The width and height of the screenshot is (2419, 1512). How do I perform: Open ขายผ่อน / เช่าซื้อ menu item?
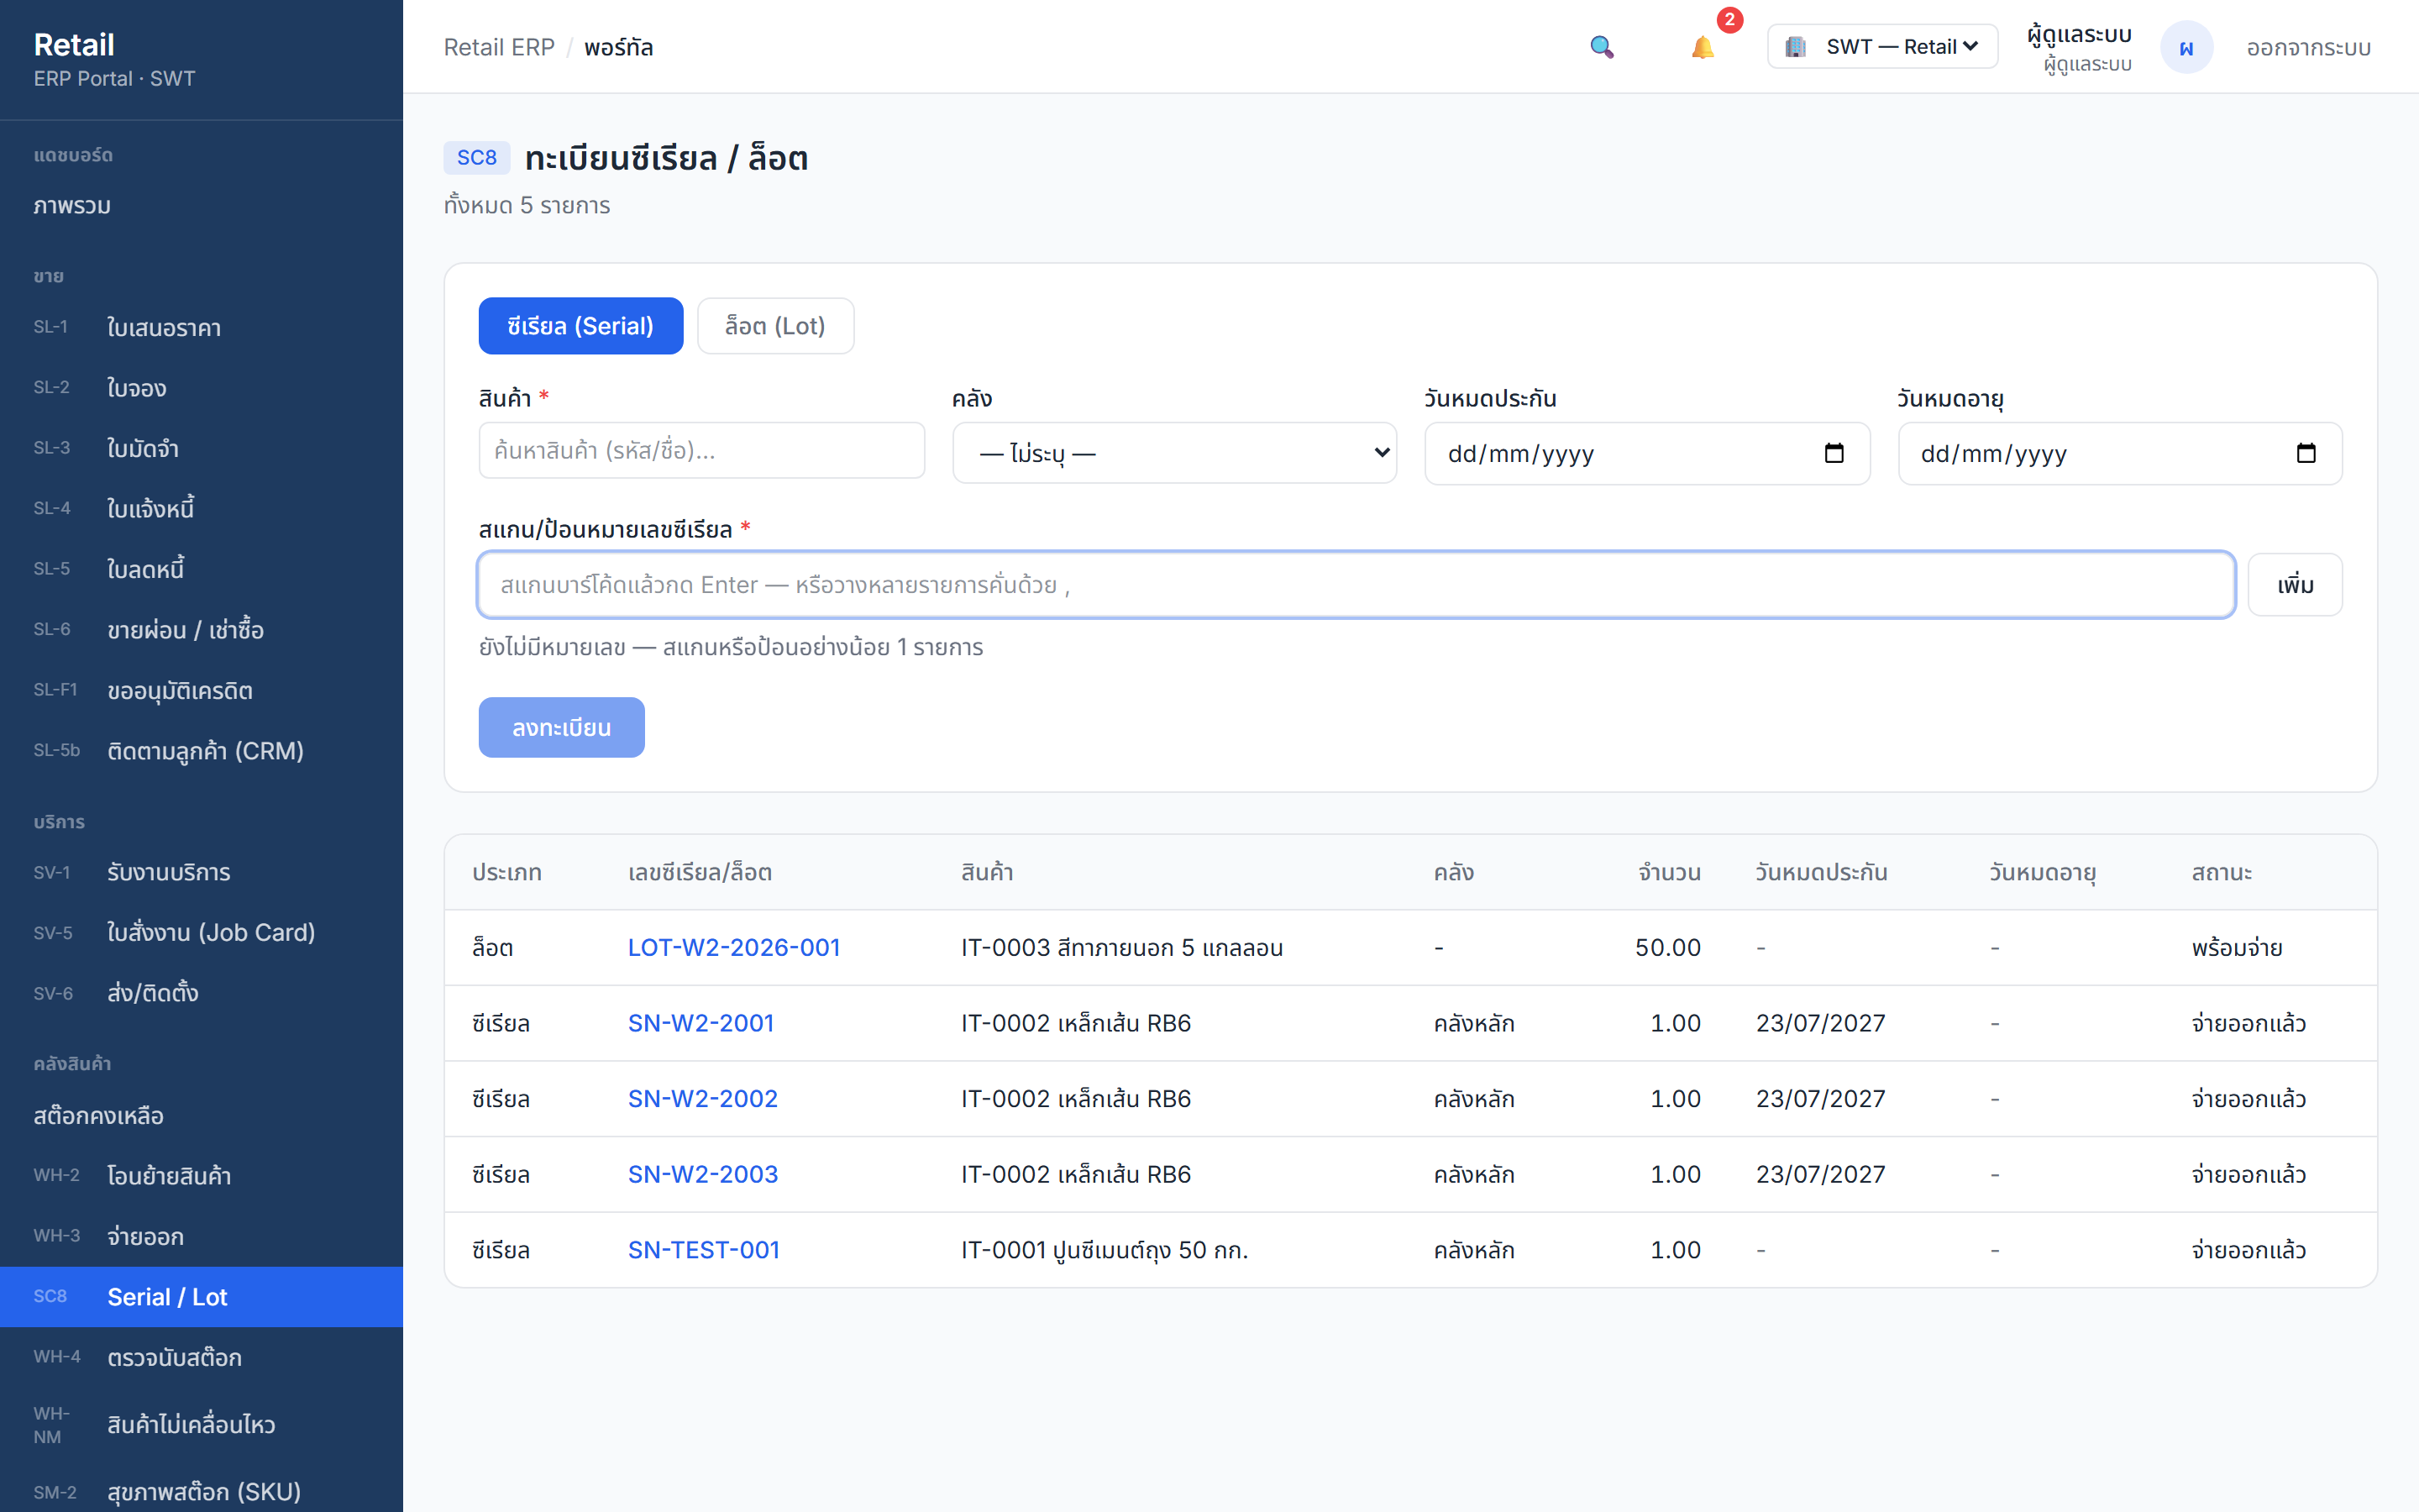tap(201, 630)
